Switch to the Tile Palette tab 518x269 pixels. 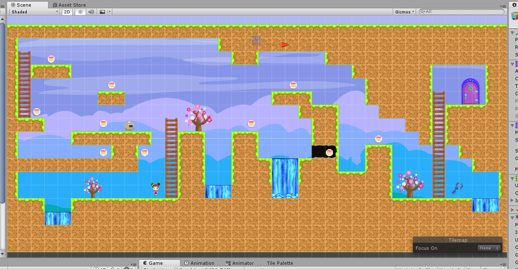[x=279, y=263]
